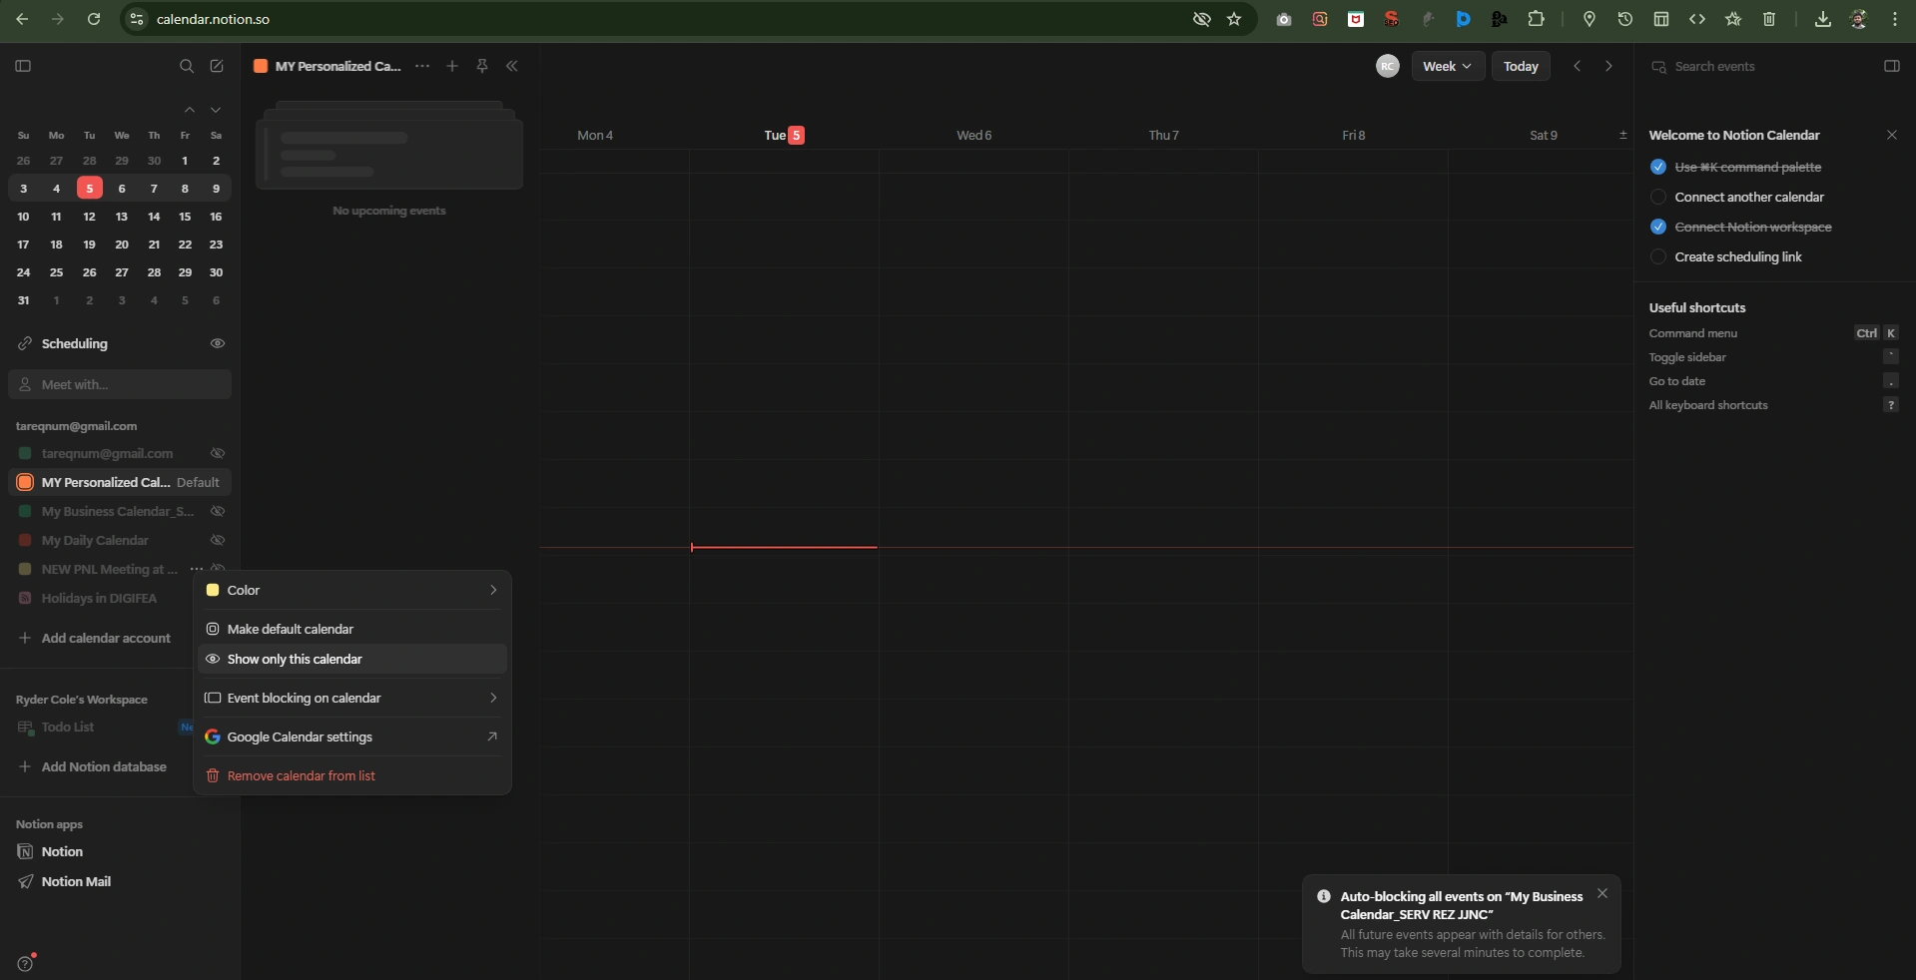Screen dimensions: 1916x980
Task: Open three-dot options for NEW PNL Meeting calendar
Action: pos(196,569)
